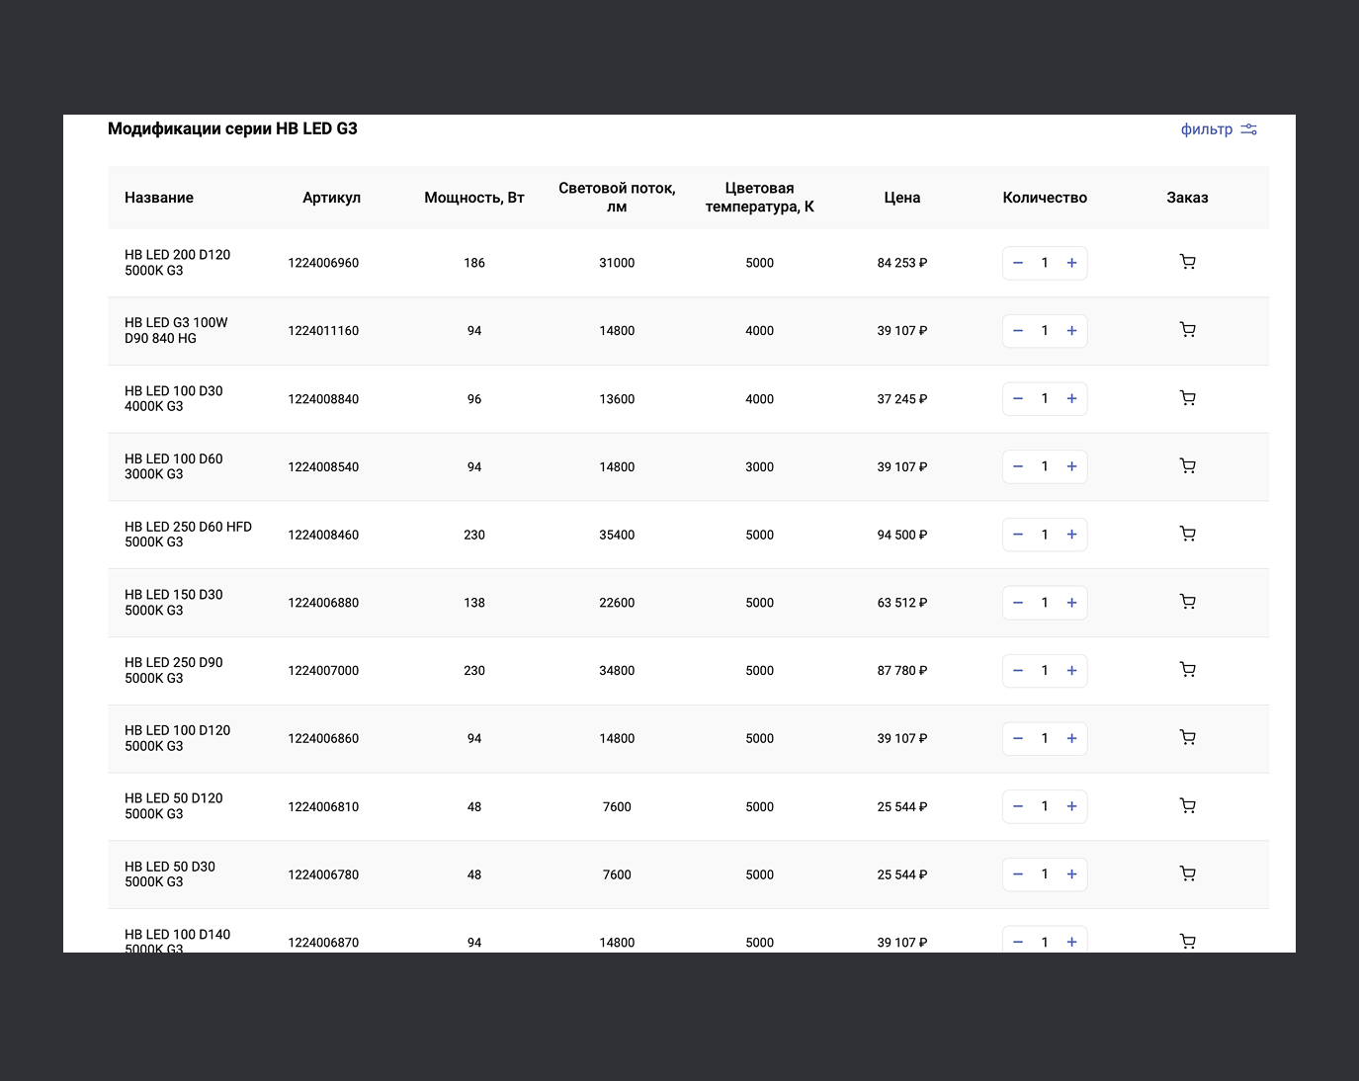Click article number 1224008840
Screen dimensions: 1359x1081
pyautogui.click(x=323, y=399)
